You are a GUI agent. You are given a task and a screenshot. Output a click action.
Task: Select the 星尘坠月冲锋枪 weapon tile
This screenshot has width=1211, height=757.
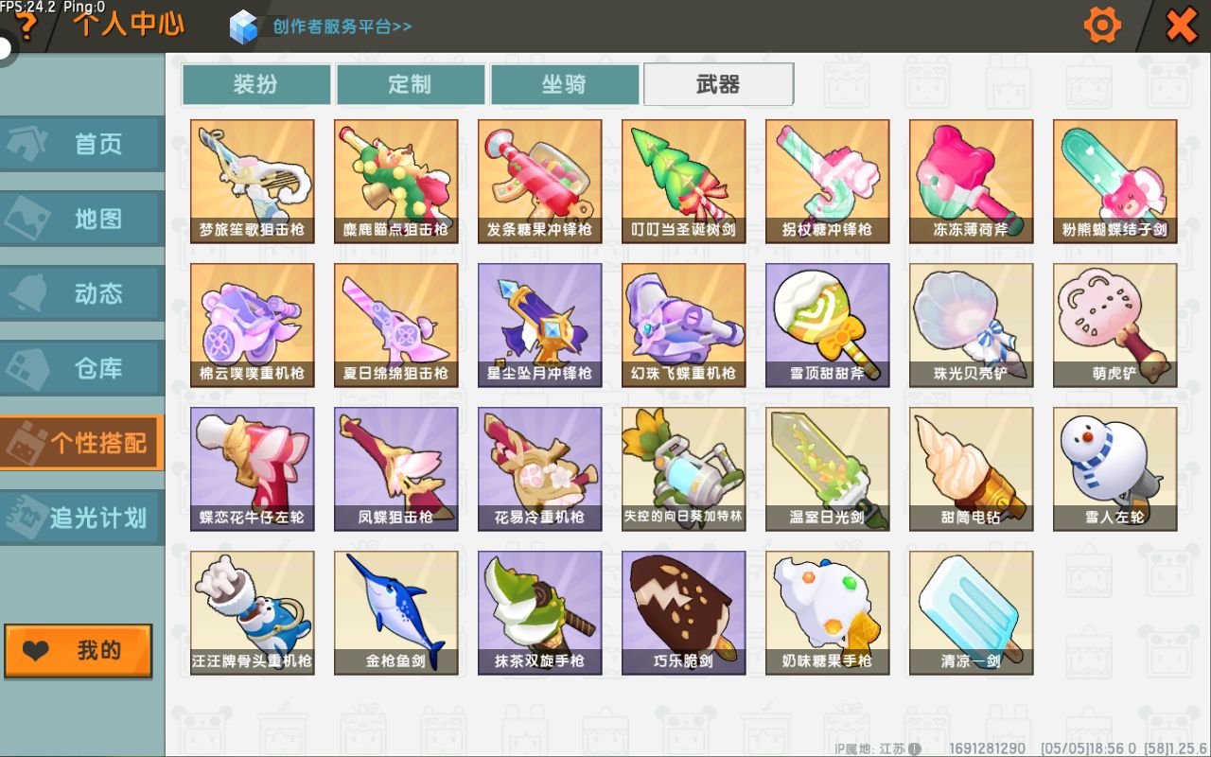pos(540,326)
